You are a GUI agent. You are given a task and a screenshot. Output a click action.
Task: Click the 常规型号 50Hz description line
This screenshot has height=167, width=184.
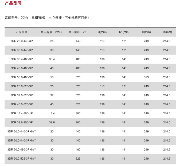47,18
